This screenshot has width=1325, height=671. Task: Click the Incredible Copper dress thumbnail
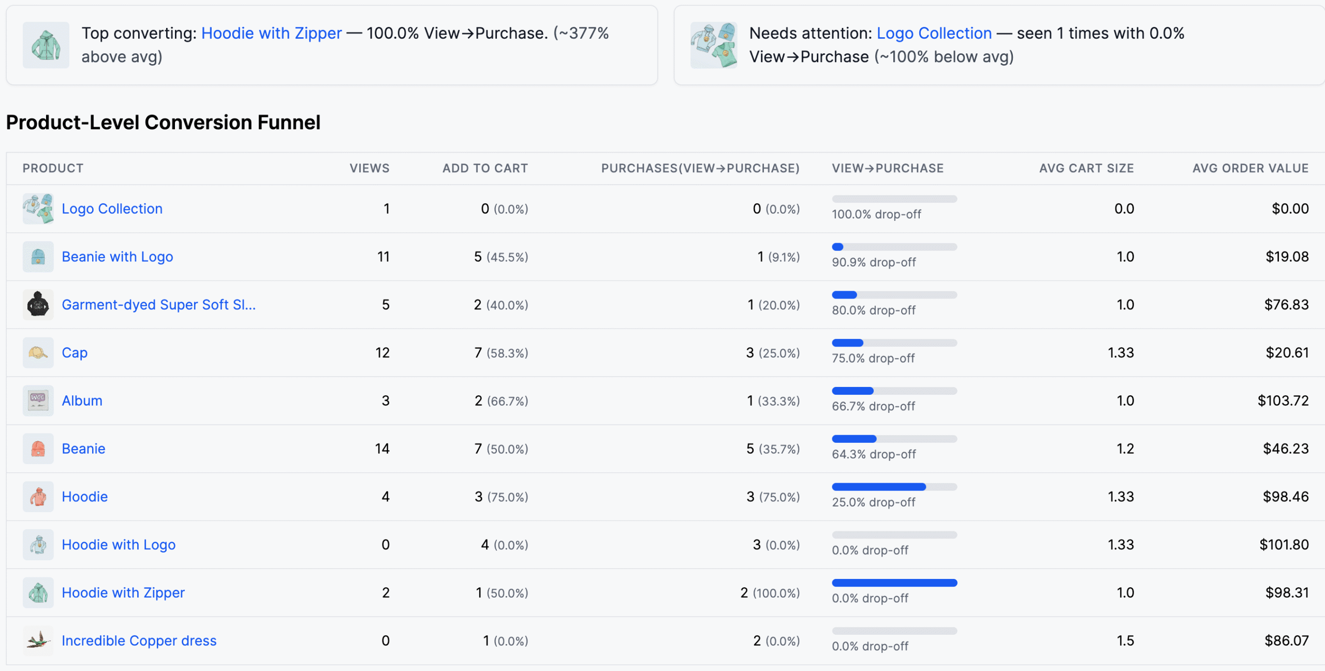click(x=38, y=640)
